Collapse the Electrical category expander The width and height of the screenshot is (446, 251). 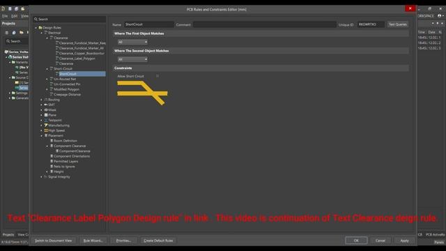point(42,33)
